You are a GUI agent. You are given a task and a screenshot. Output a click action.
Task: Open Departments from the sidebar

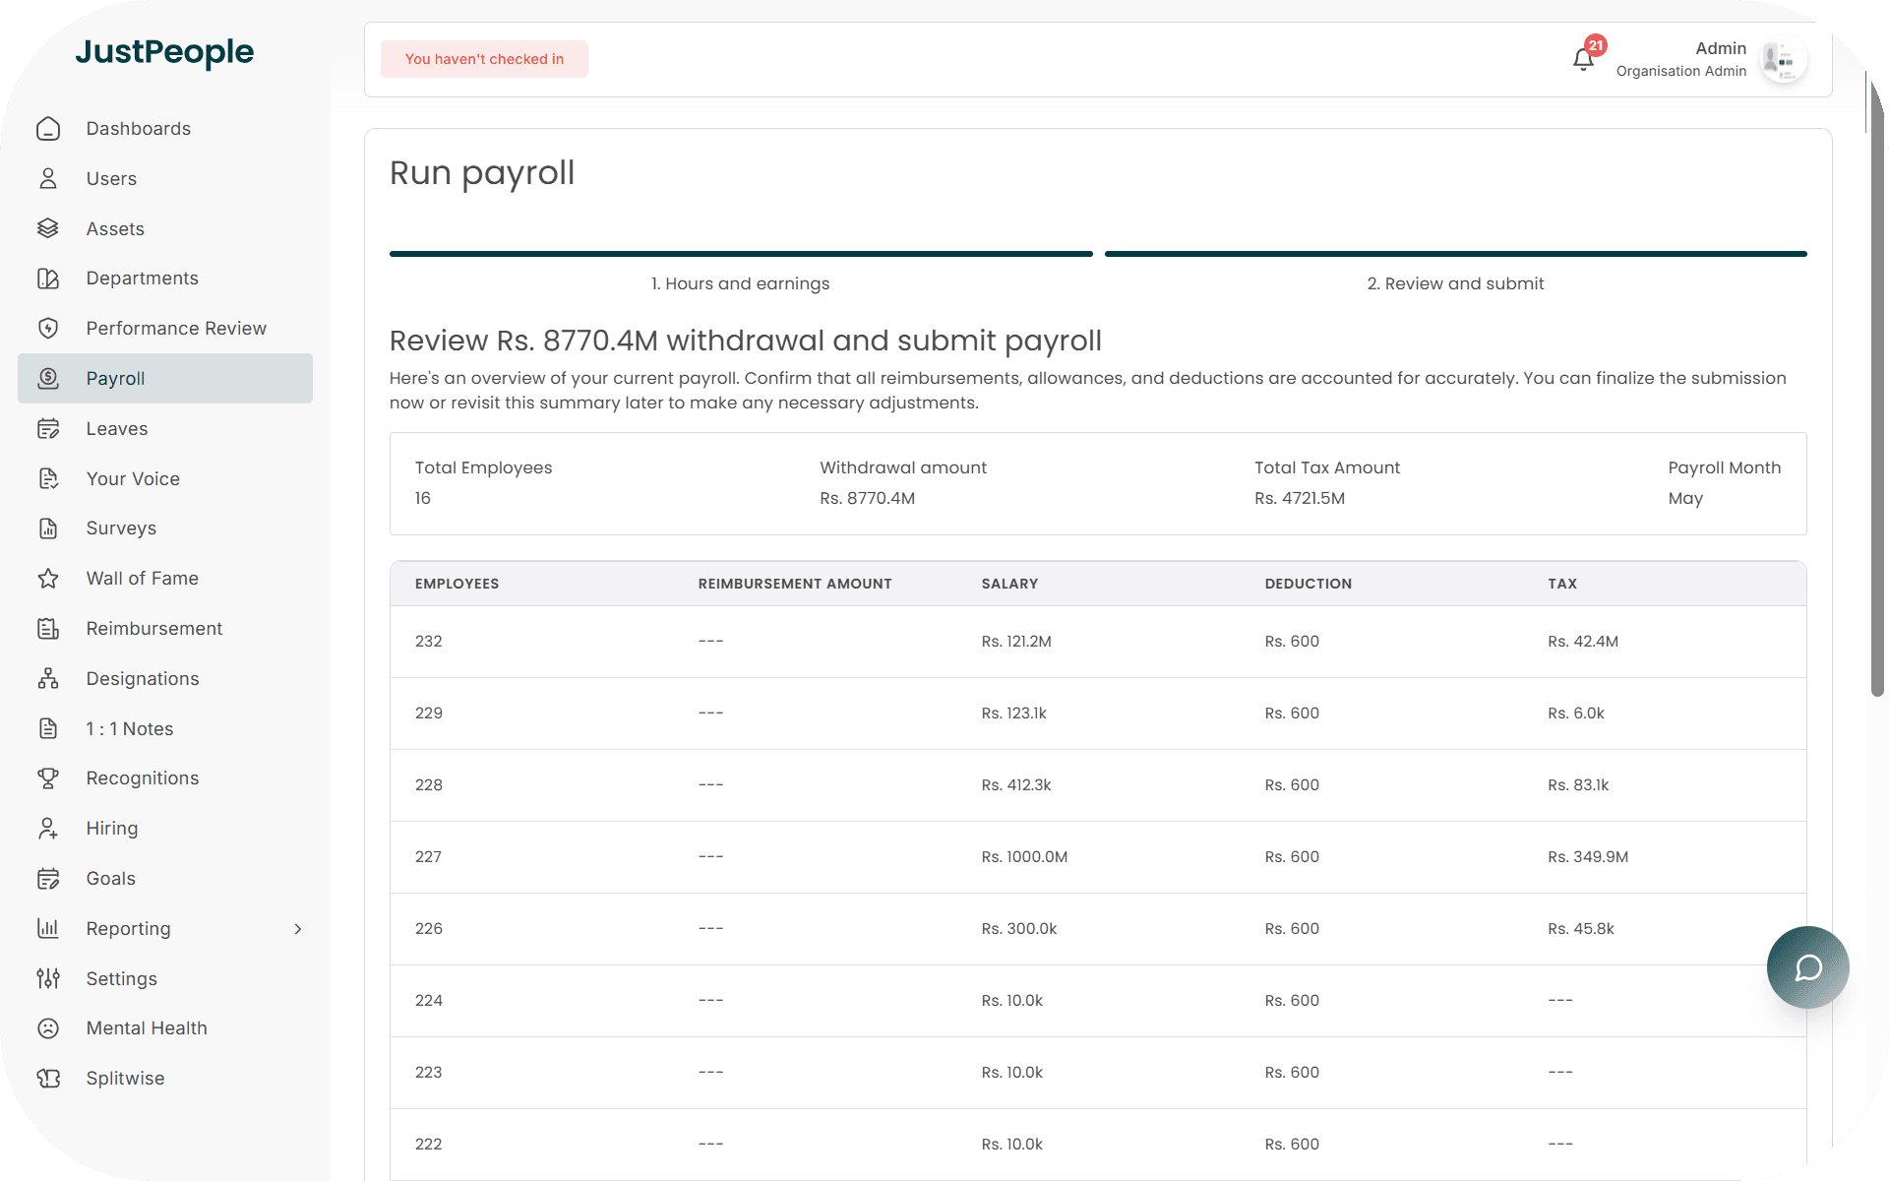click(x=165, y=279)
